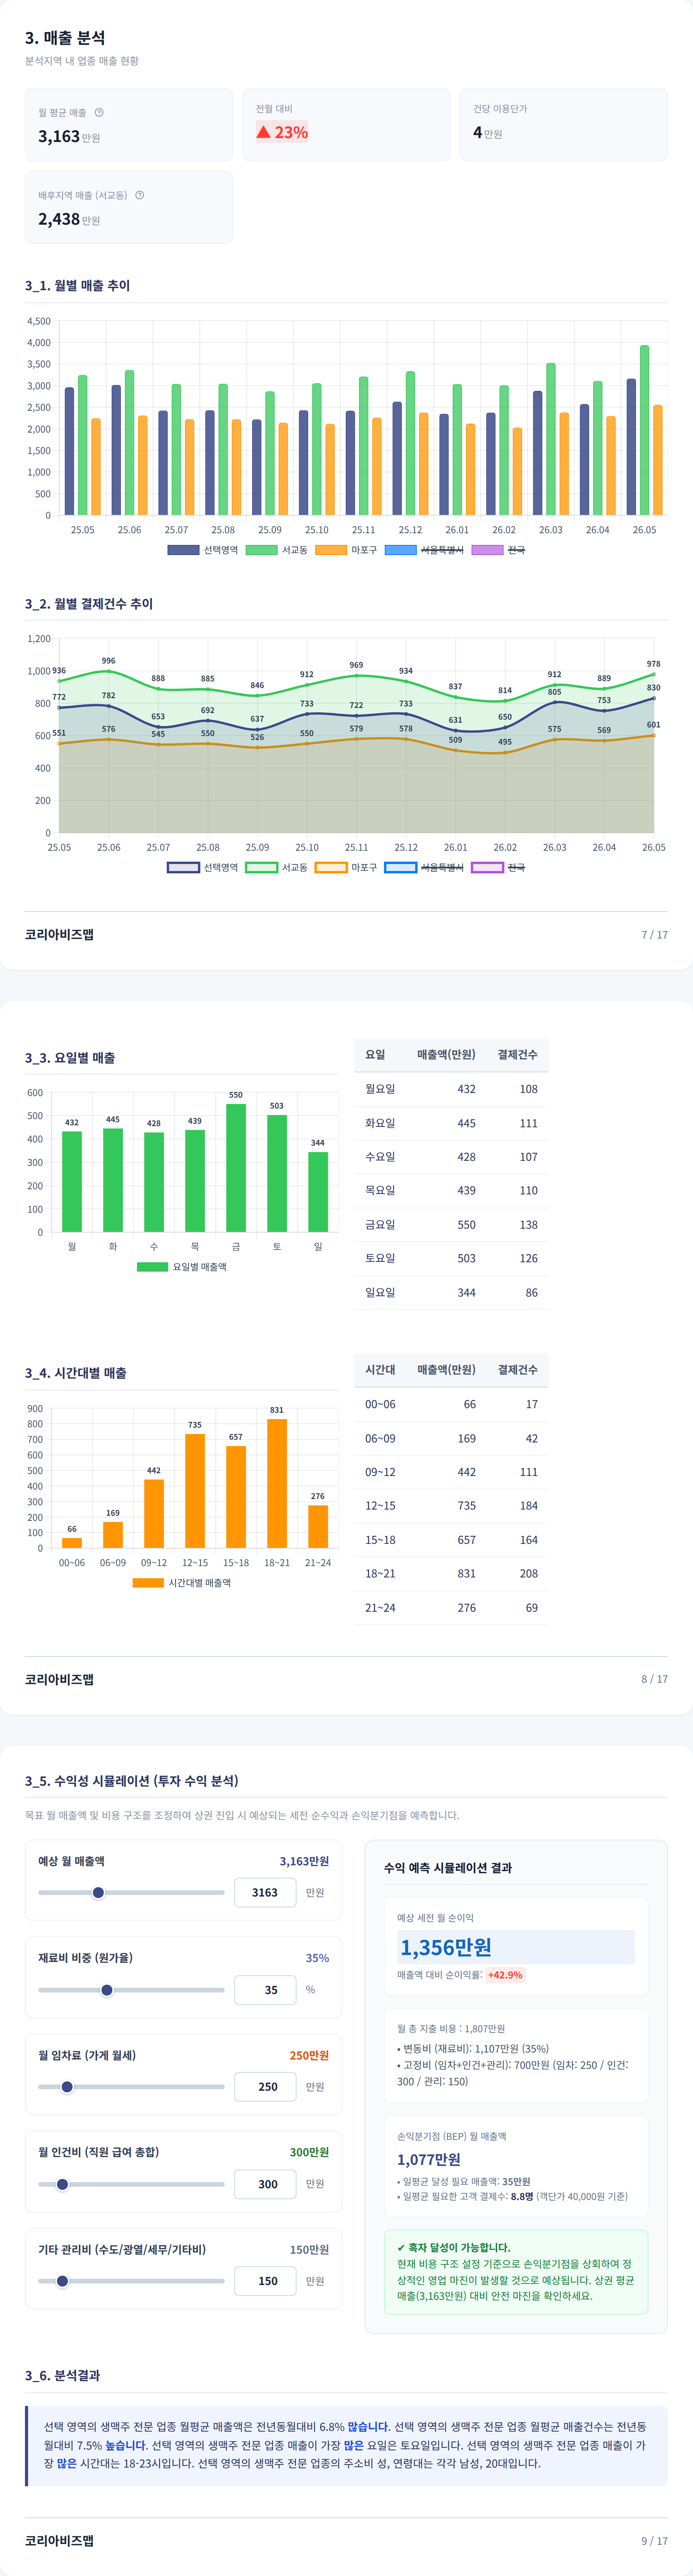
Task: Toggle 시간대별 매출액 legend item
Action: coord(182,1582)
